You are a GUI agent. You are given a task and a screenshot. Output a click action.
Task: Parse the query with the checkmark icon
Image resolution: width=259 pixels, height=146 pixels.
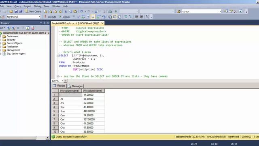coord(78,17)
